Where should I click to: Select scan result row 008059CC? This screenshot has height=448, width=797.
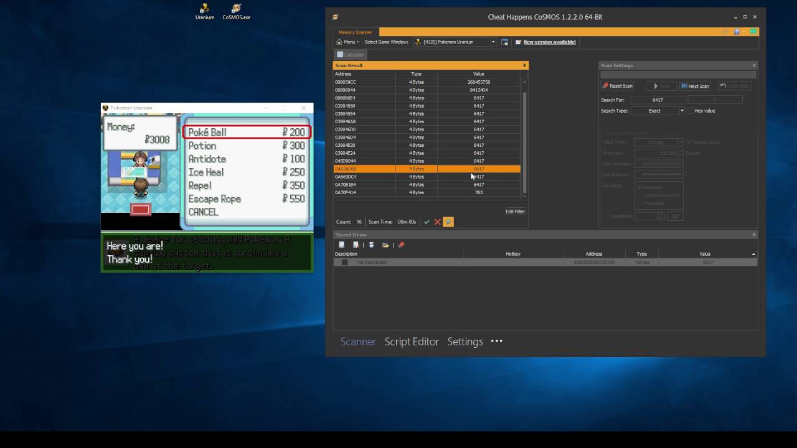(427, 82)
